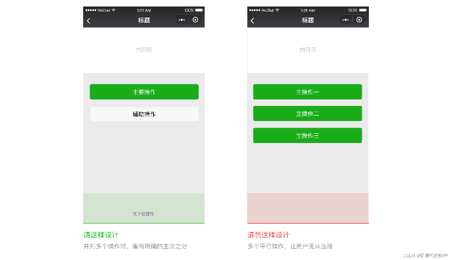
Task: Click the 标题 title on left phone
Action: (144, 21)
